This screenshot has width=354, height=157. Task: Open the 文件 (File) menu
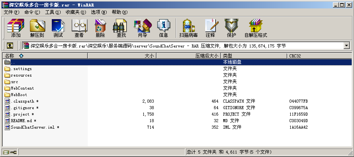point(11,12)
